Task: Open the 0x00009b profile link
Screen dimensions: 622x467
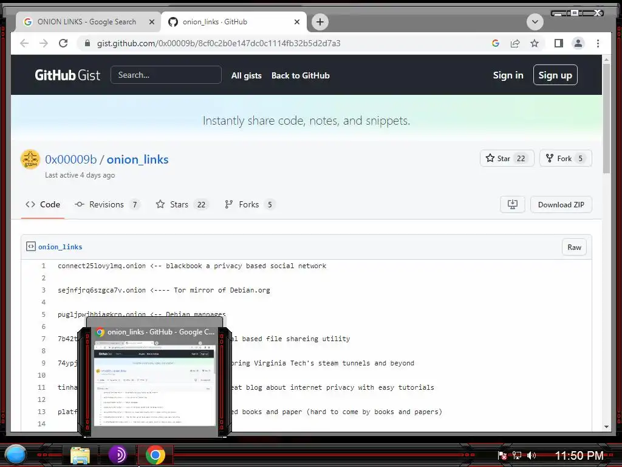Action: tap(70, 159)
